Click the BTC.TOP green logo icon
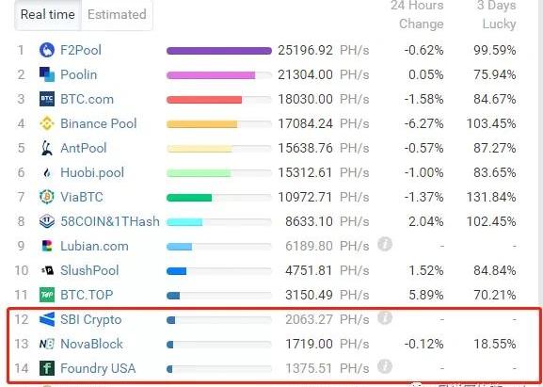The height and width of the screenshot is (387, 543). coord(47,295)
